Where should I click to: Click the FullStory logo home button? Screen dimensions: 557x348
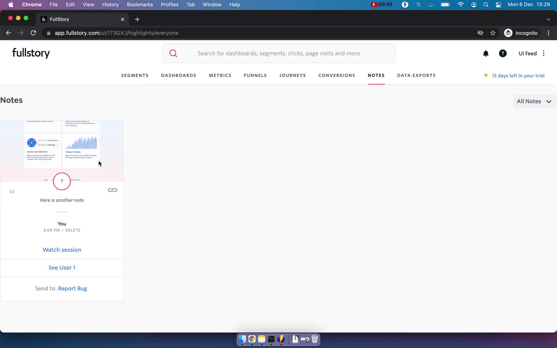click(31, 53)
